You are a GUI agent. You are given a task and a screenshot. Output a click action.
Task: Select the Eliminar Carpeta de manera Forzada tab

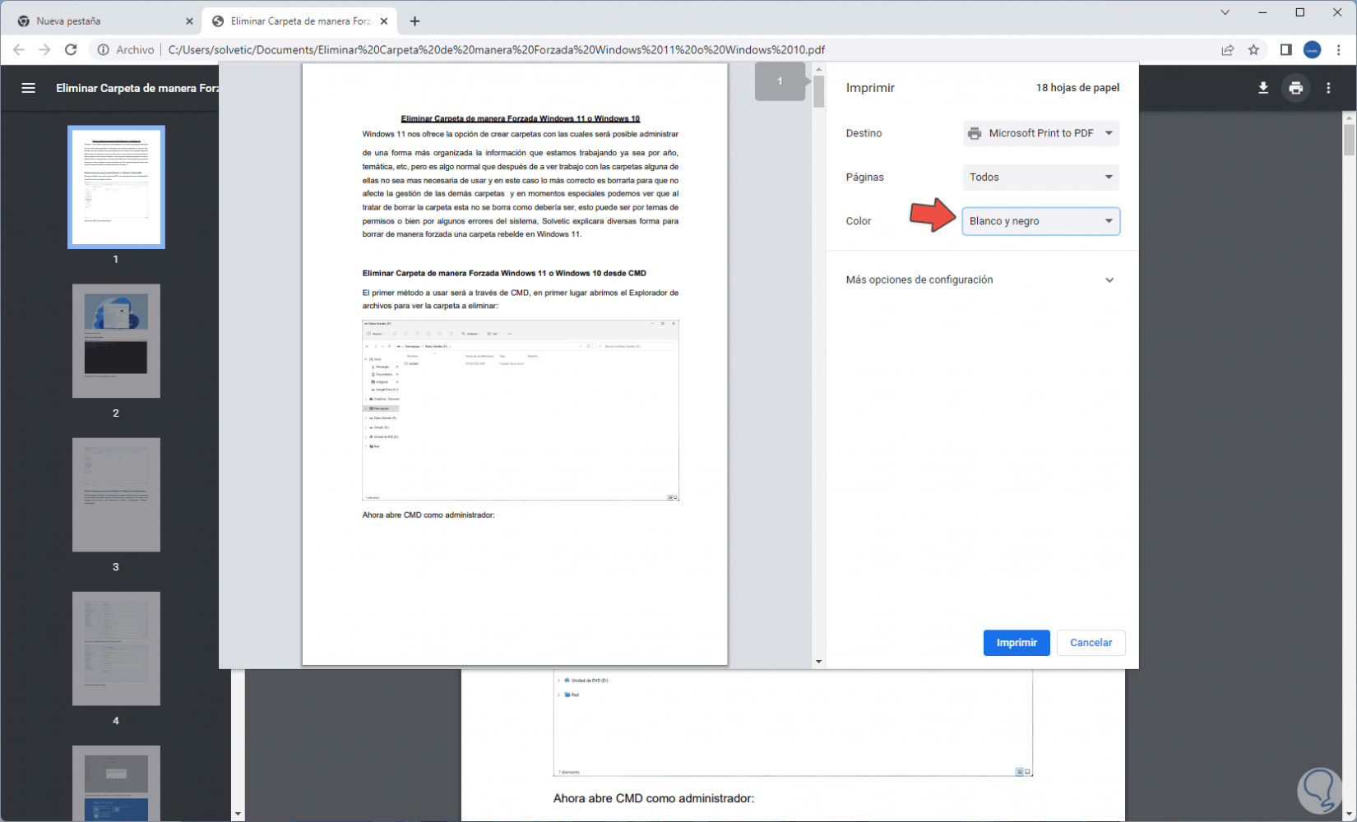pos(300,21)
